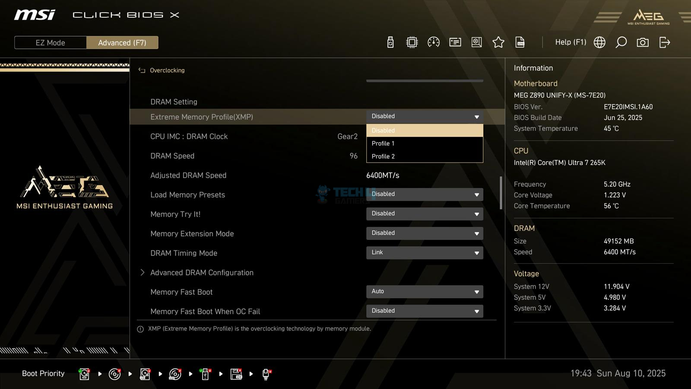691x389 pixels.
Task: Click the MSI logo at top left
Action: pos(35,15)
